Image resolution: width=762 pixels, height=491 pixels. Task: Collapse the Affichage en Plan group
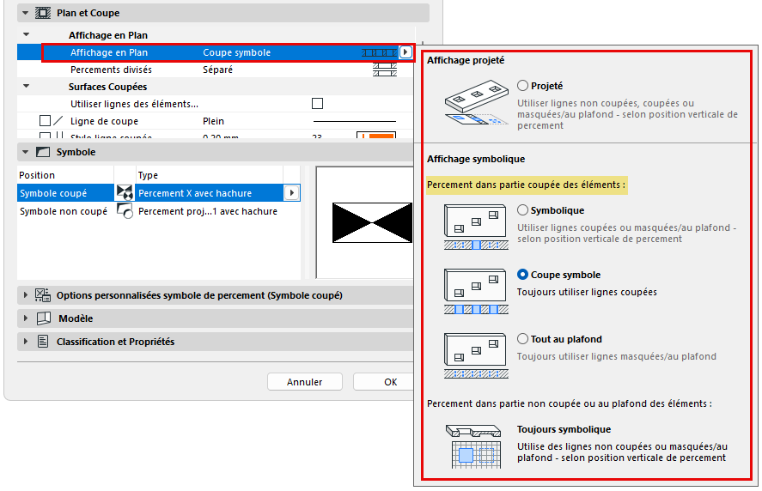coord(27,35)
